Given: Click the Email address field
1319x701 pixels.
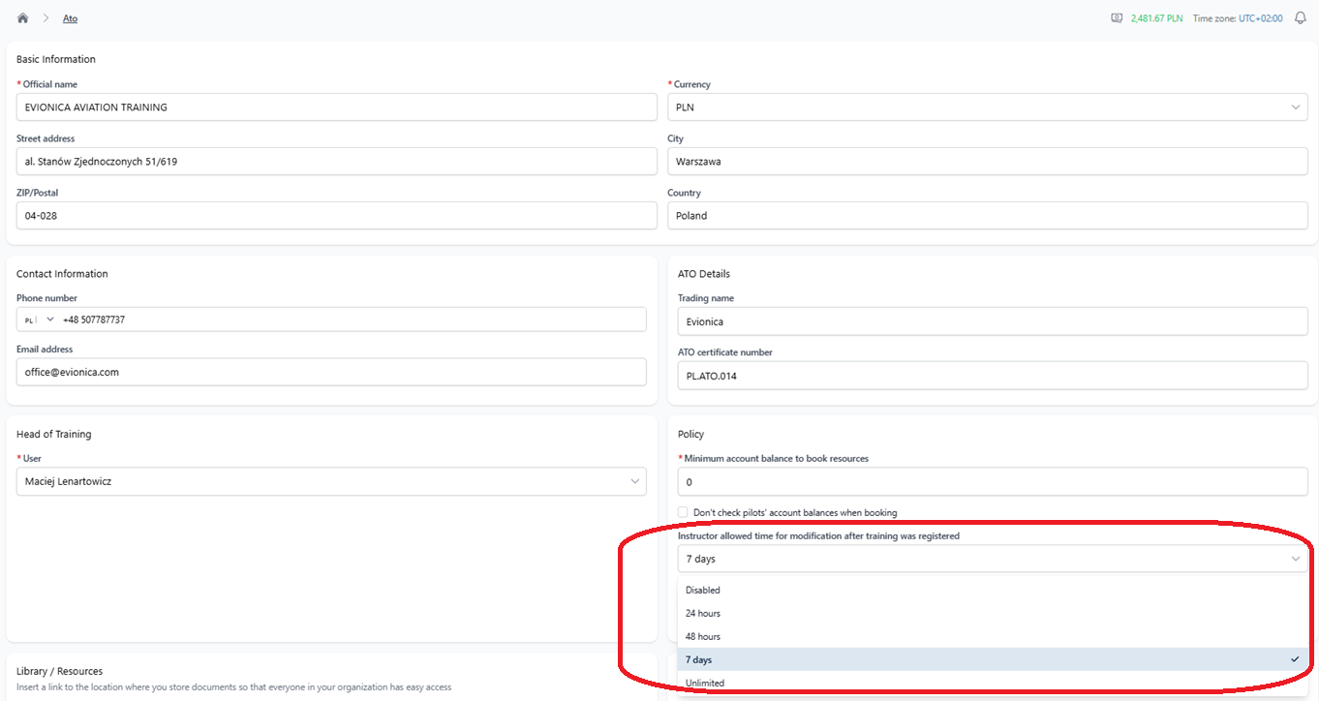Looking at the screenshot, I should (331, 372).
